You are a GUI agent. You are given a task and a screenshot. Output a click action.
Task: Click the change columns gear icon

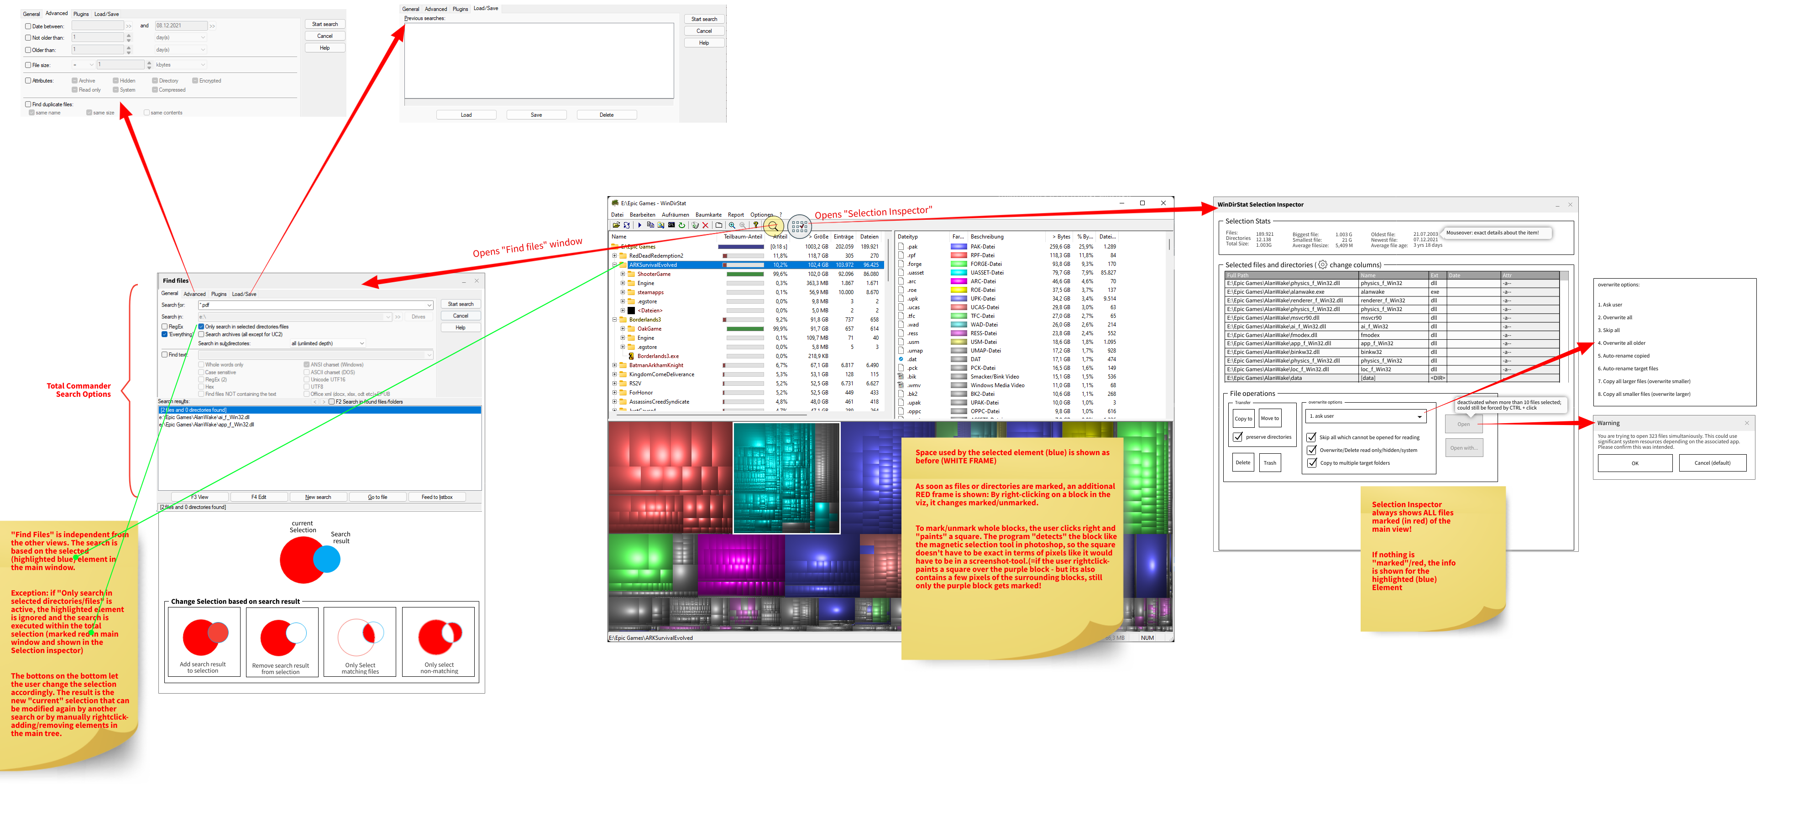coord(1322,265)
